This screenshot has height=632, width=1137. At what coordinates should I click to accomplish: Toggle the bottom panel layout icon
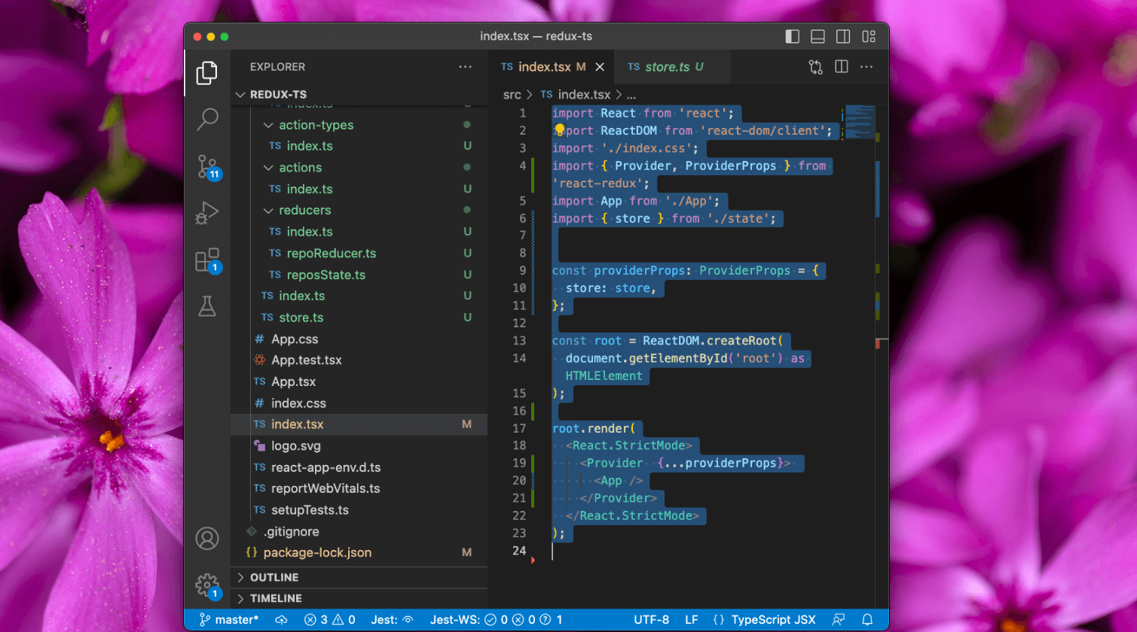[818, 36]
